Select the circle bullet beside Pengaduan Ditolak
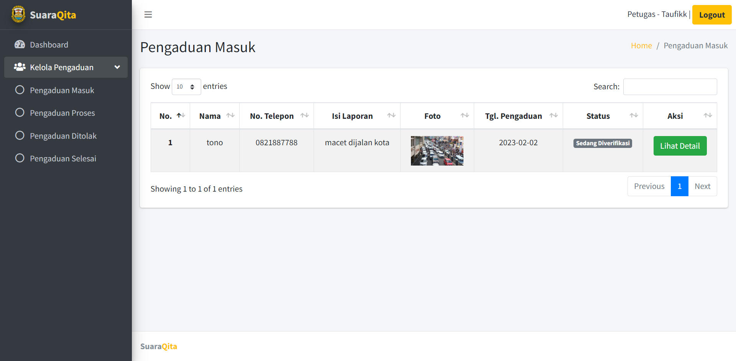 tap(20, 135)
